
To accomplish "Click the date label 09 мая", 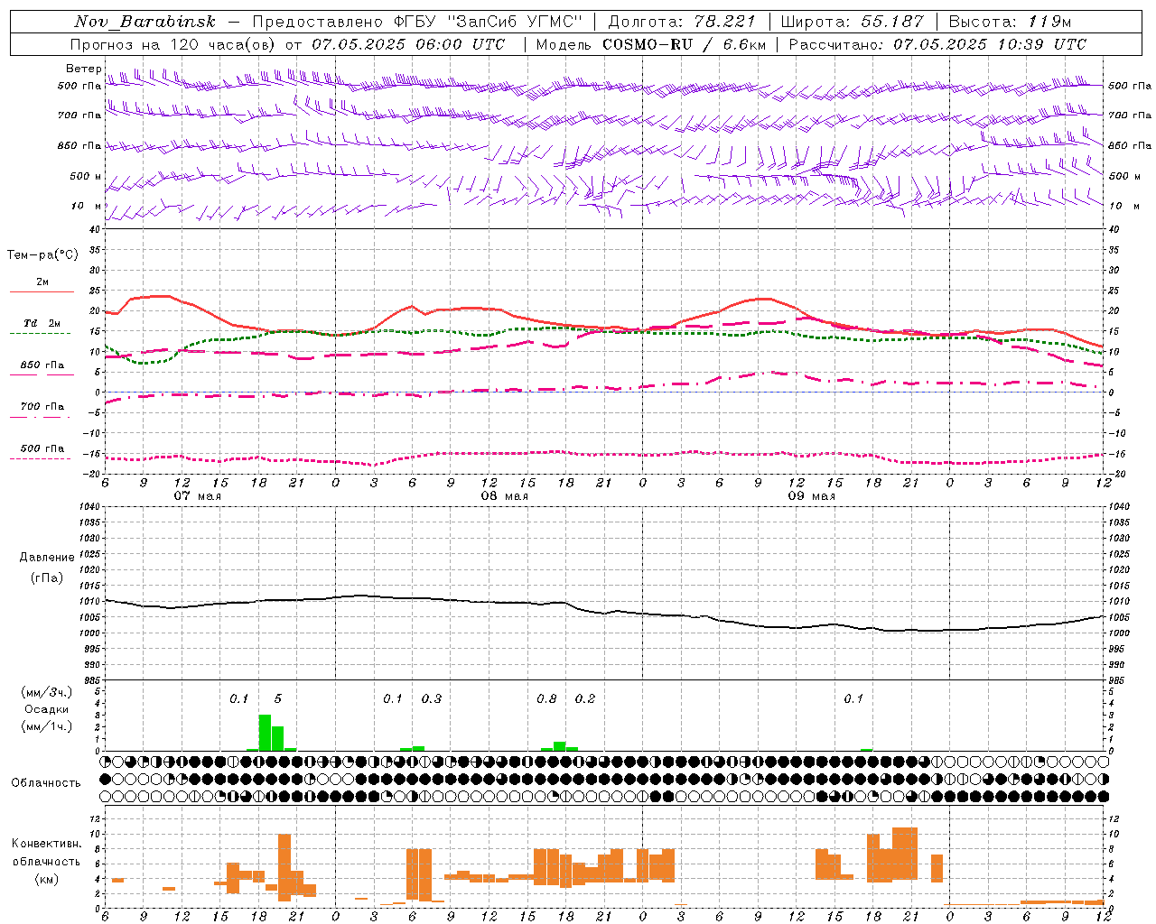I will click(x=811, y=496).
